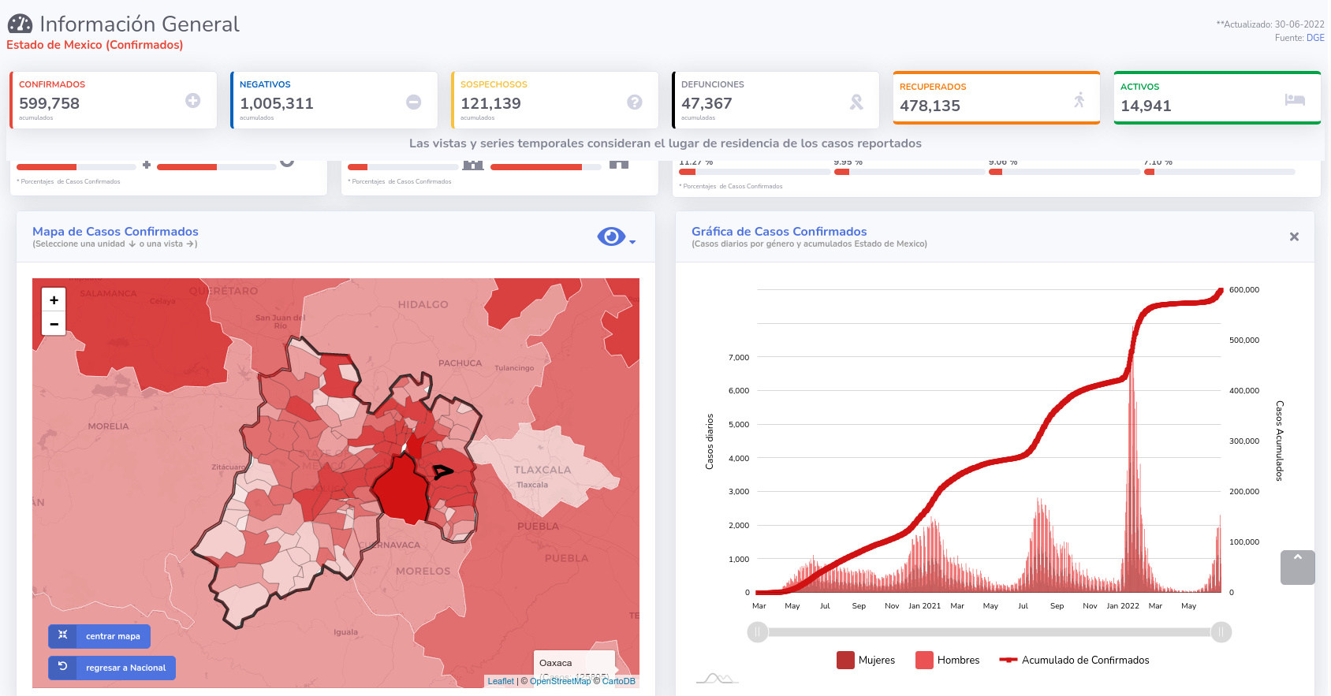Zoom in the map with plus button
This screenshot has height=696, width=1331.
pos(54,300)
